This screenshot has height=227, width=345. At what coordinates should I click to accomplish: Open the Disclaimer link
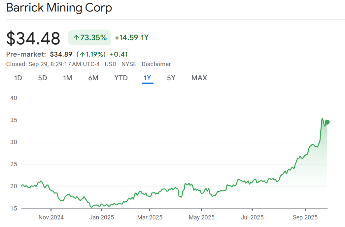pyautogui.click(x=156, y=64)
